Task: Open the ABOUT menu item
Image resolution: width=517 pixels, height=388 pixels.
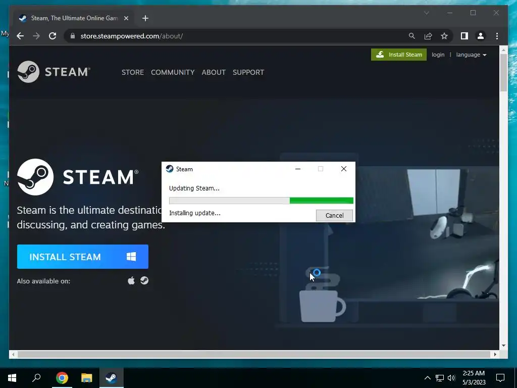Action: tap(214, 72)
